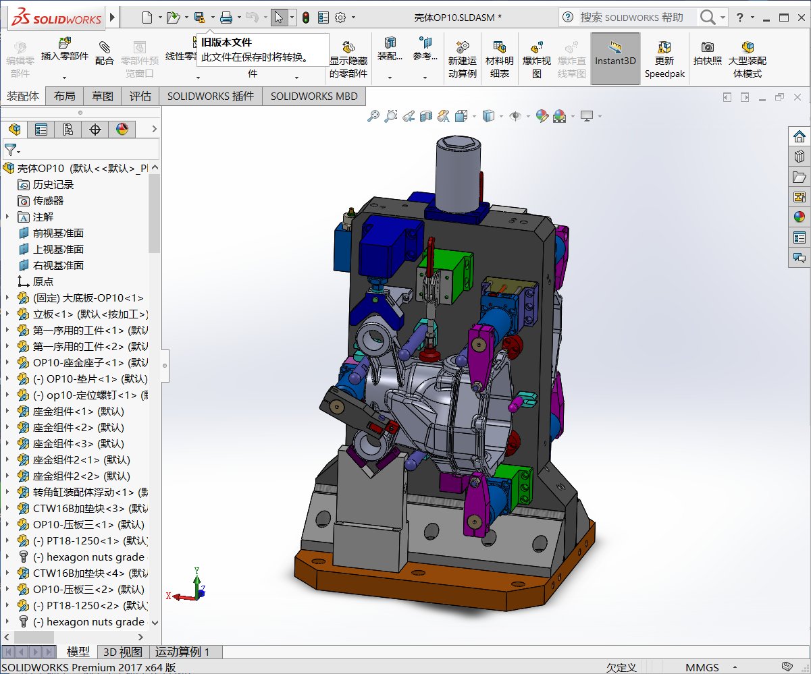
Task: Switch to 草图 (Sketch) tab
Action: 103,96
